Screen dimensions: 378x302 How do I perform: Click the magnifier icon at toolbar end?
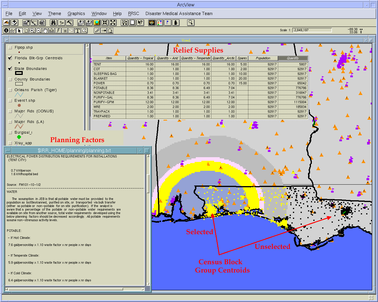coord(191,23)
